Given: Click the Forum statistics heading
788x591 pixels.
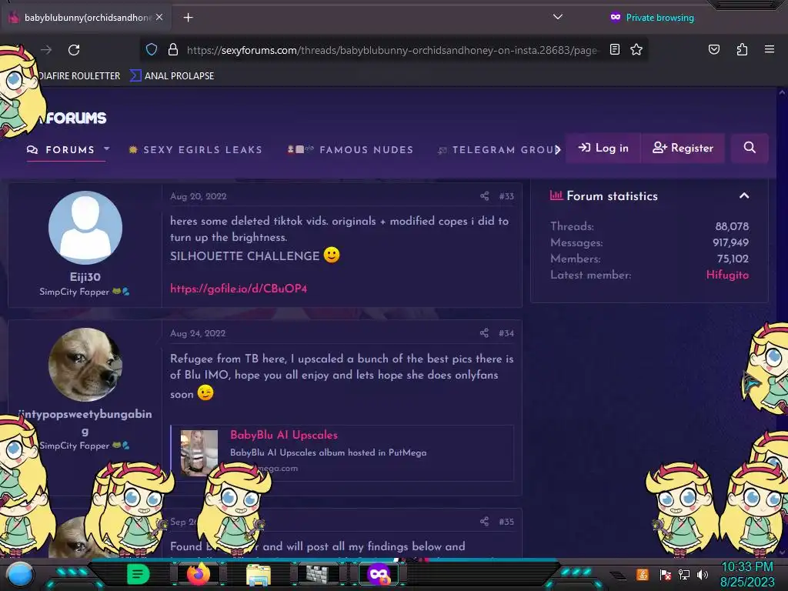Looking at the screenshot, I should (612, 196).
